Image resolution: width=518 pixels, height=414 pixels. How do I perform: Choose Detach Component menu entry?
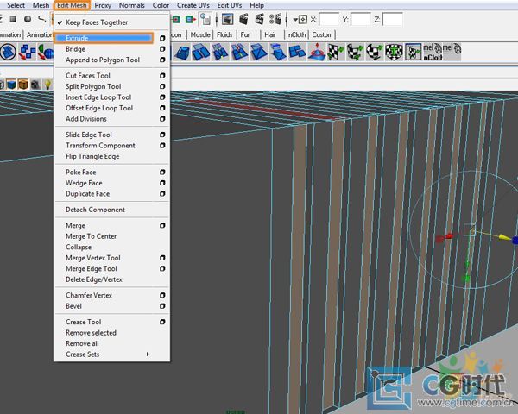(x=95, y=210)
